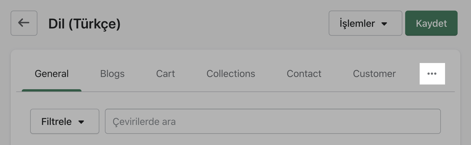This screenshot has height=145, width=471.
Task: Open the Blogs tab
Action: pos(112,74)
